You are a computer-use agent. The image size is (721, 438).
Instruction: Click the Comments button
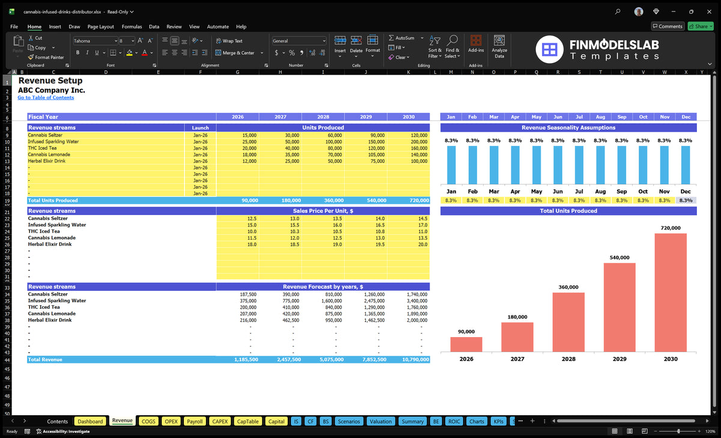click(668, 26)
